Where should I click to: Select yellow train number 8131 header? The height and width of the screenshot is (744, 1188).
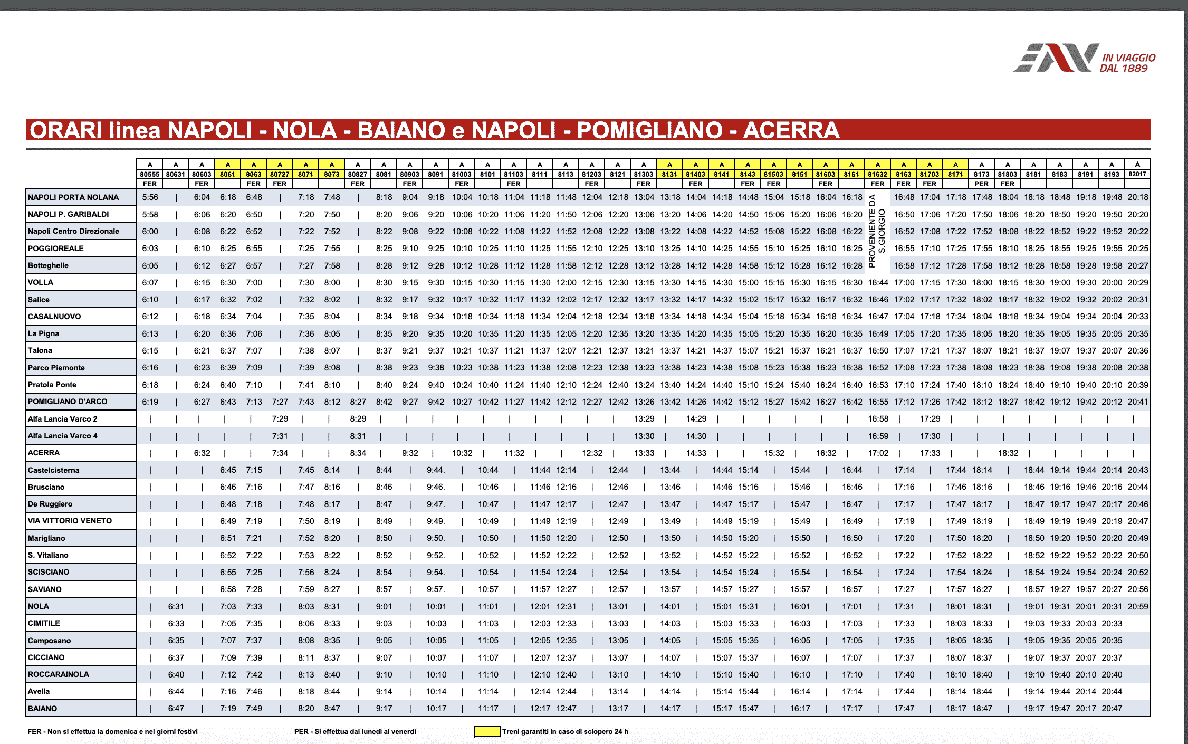669,174
